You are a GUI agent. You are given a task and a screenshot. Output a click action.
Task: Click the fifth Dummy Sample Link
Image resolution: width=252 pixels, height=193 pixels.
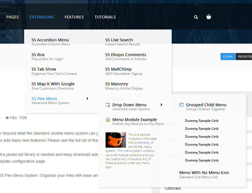pos(202,152)
